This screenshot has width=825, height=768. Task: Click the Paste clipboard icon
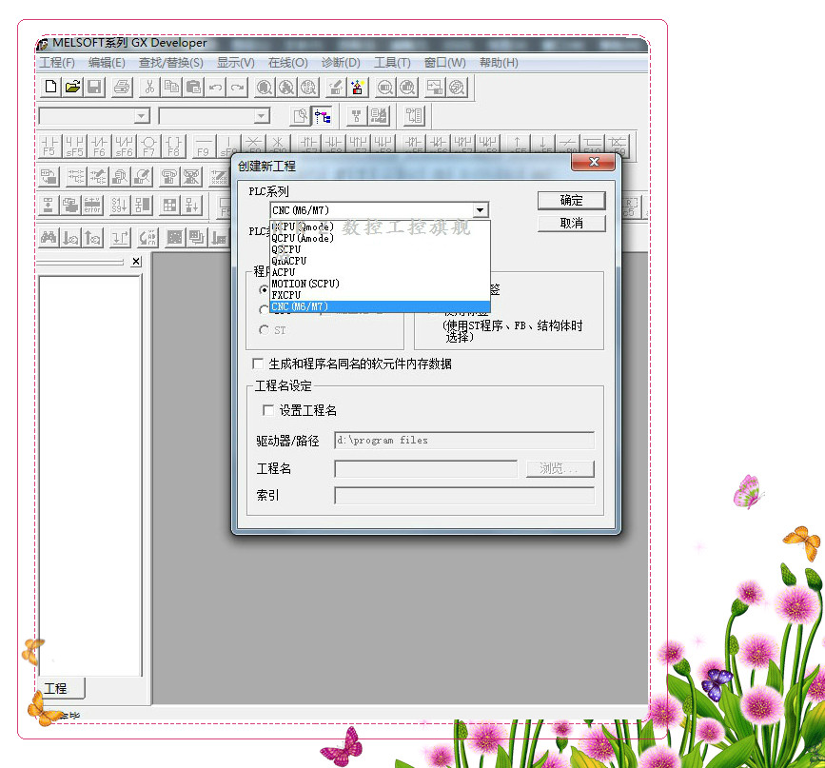193,87
